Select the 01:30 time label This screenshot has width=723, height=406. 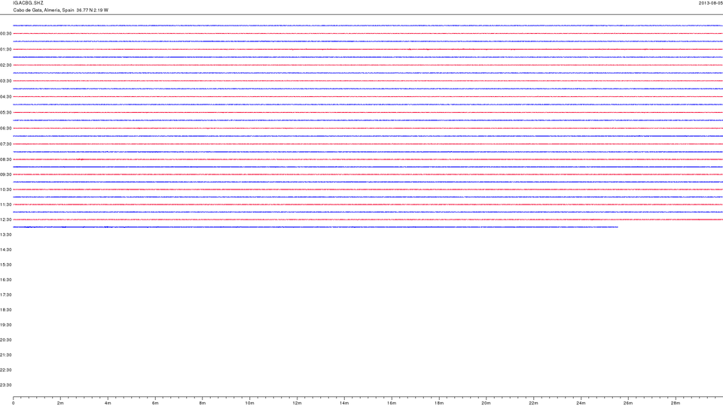[x=5, y=50]
